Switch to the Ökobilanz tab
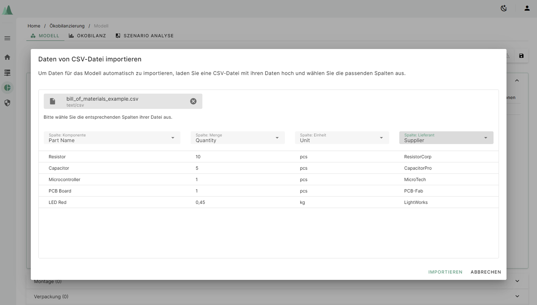This screenshot has width=537, height=305. coord(87,36)
